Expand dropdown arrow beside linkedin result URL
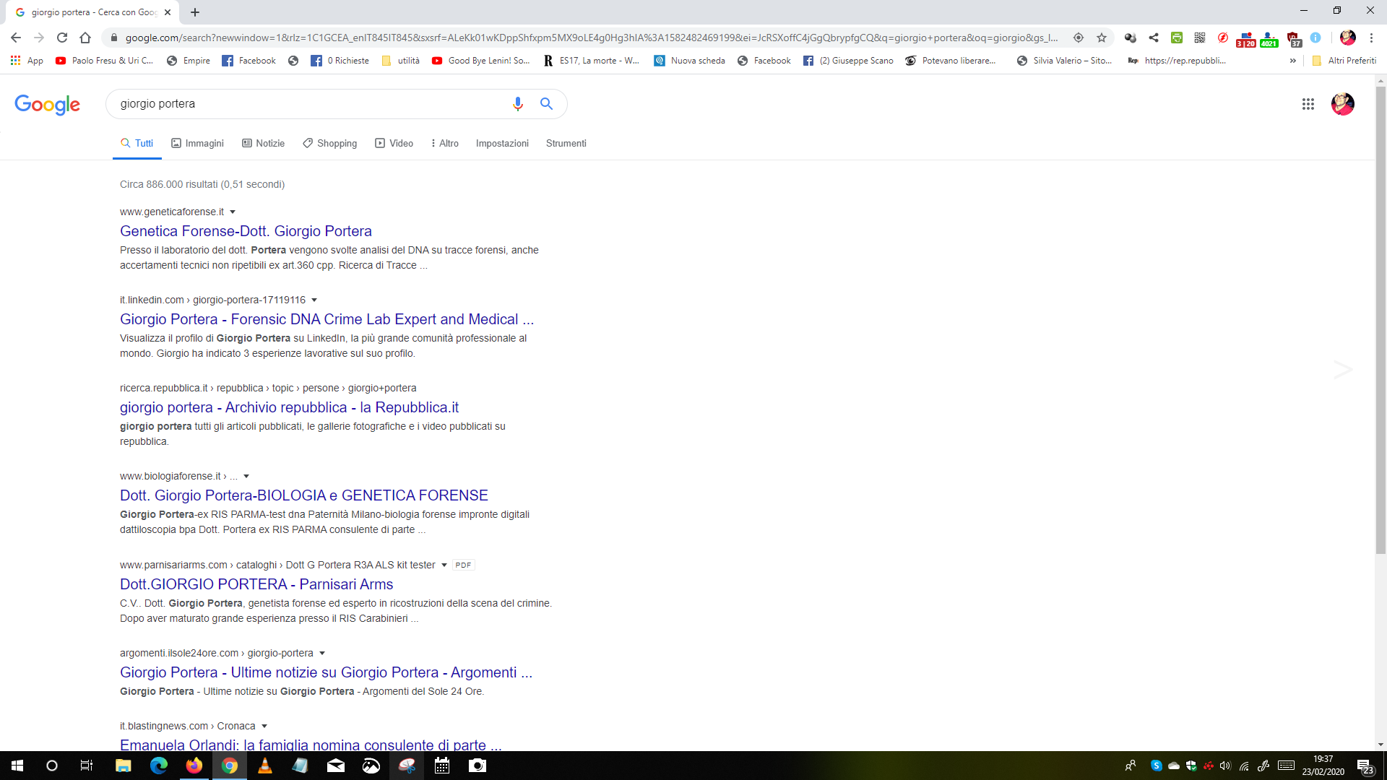 (x=314, y=300)
